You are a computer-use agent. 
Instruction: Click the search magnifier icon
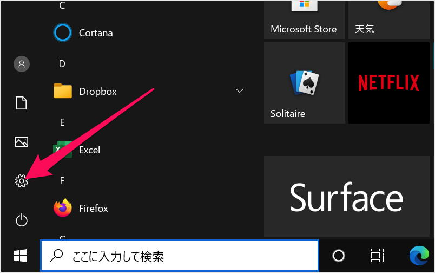click(56, 256)
